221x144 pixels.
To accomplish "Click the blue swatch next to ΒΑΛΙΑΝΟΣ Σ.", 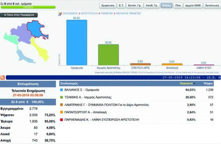I will tap(62, 90).
